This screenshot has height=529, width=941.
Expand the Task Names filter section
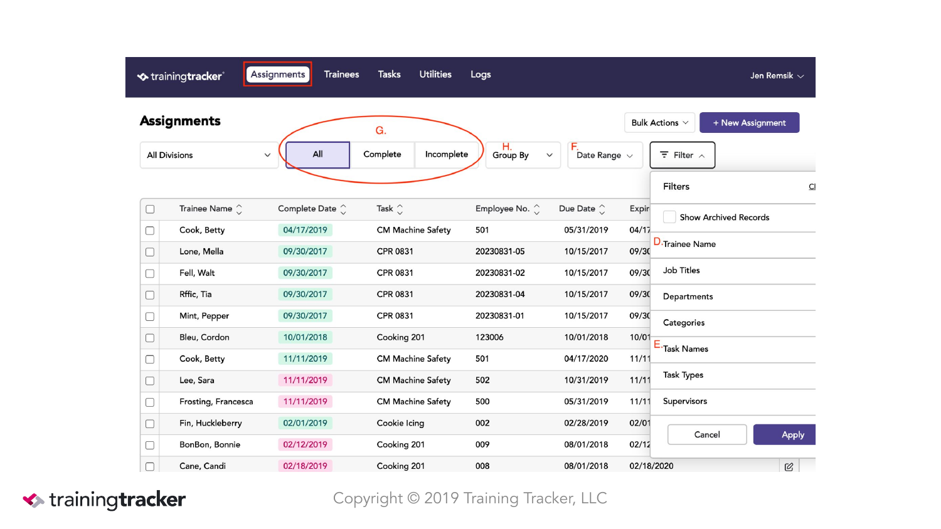click(733, 349)
